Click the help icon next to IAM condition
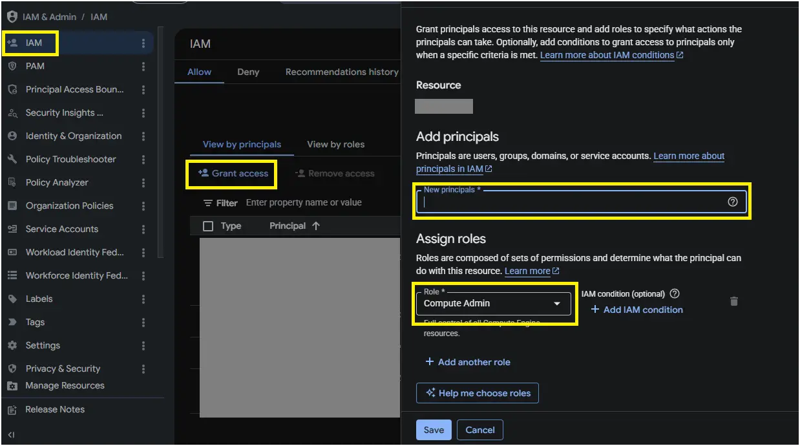Screen dimensions: 800x446 (675, 293)
